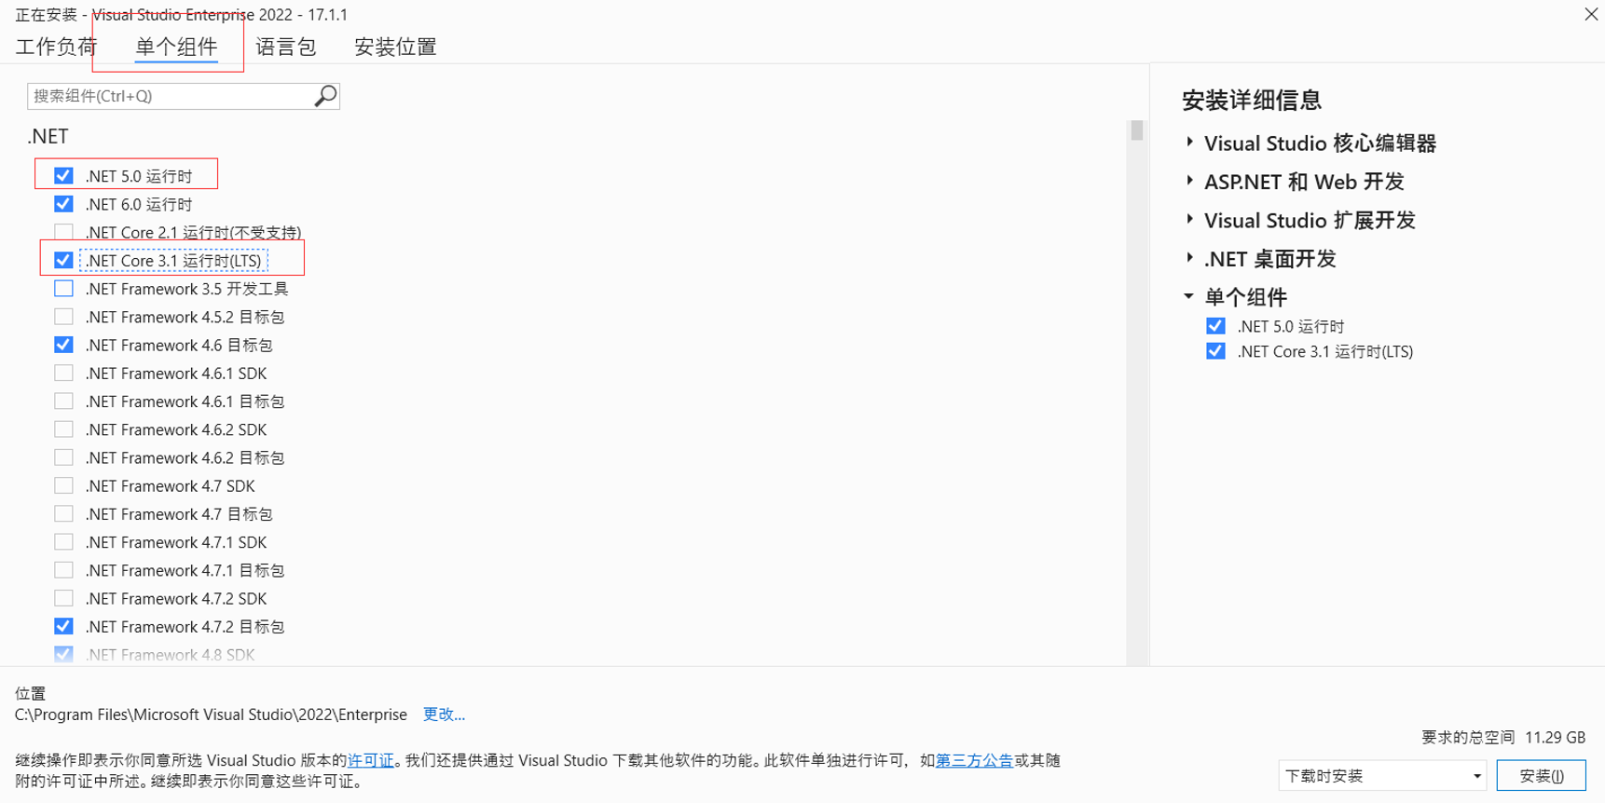Open the 语言包 tab
Screen dimensions: 1605x803
click(286, 47)
